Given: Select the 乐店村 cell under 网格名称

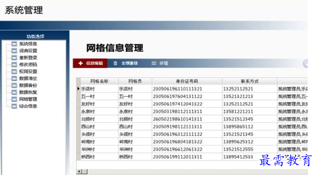Looking at the screenshot, I should 99,89.
